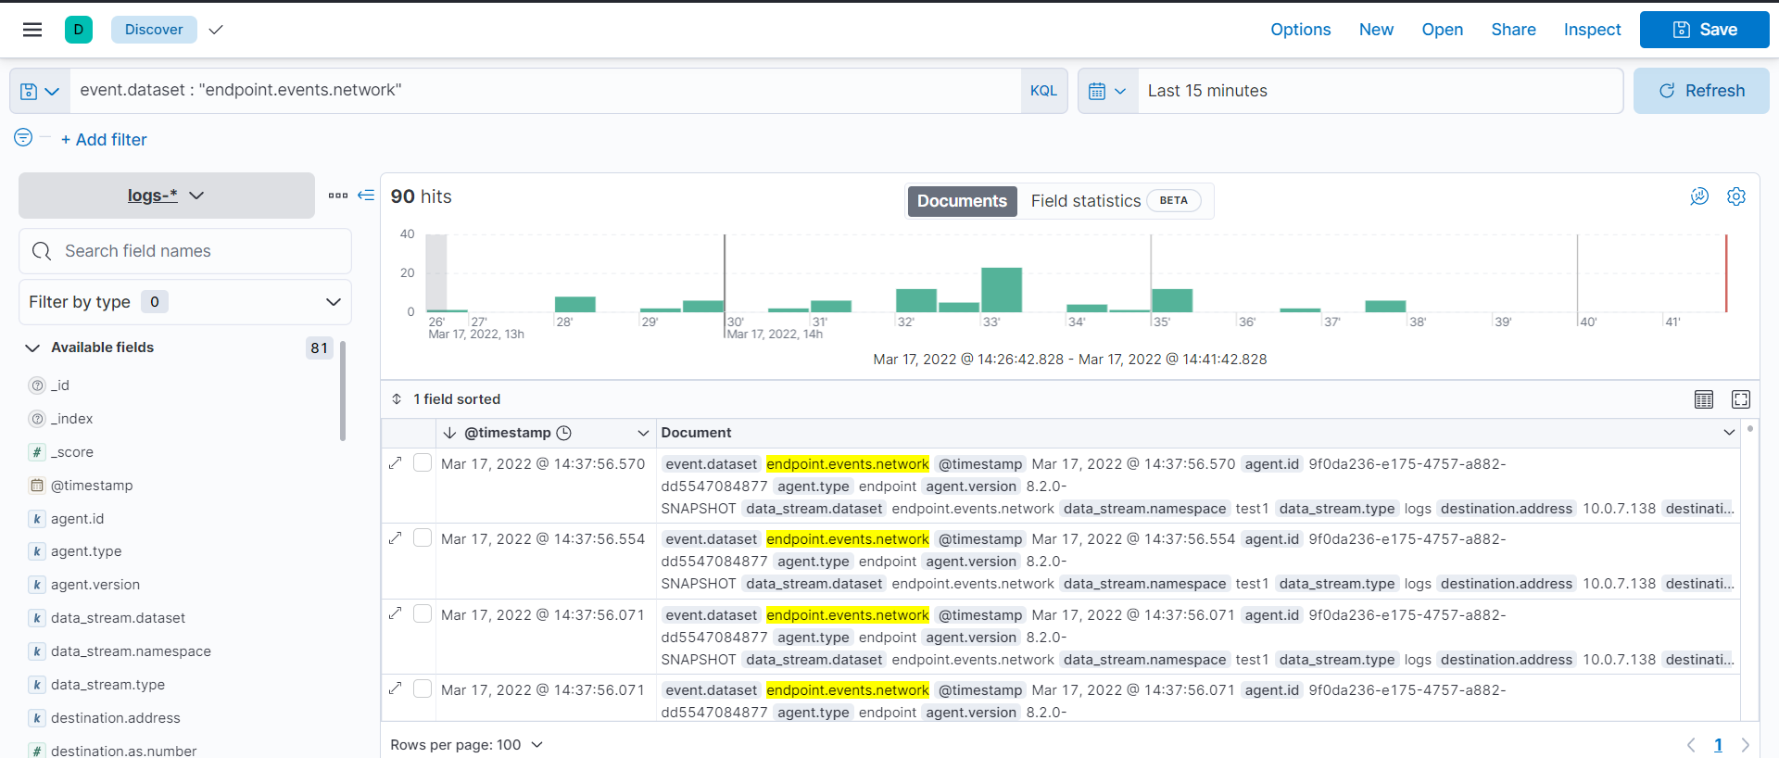Click page number 1 link
This screenshot has height=758, width=1779.
click(x=1718, y=745)
